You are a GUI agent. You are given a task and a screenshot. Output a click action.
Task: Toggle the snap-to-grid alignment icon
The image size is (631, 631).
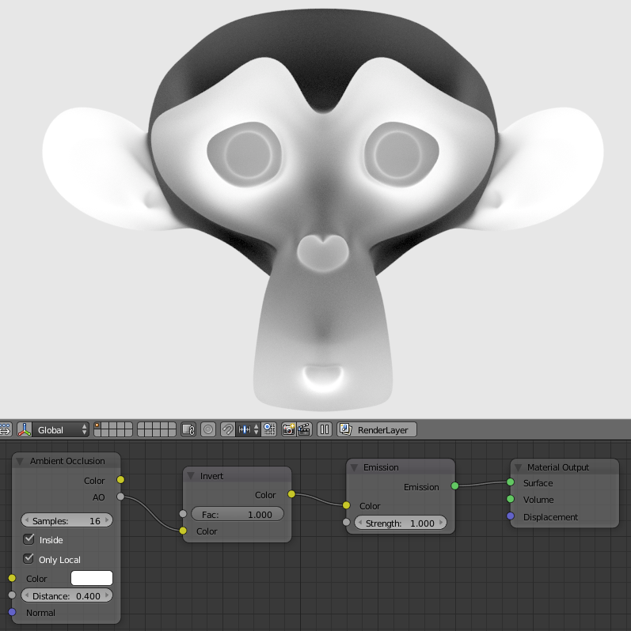(x=269, y=430)
